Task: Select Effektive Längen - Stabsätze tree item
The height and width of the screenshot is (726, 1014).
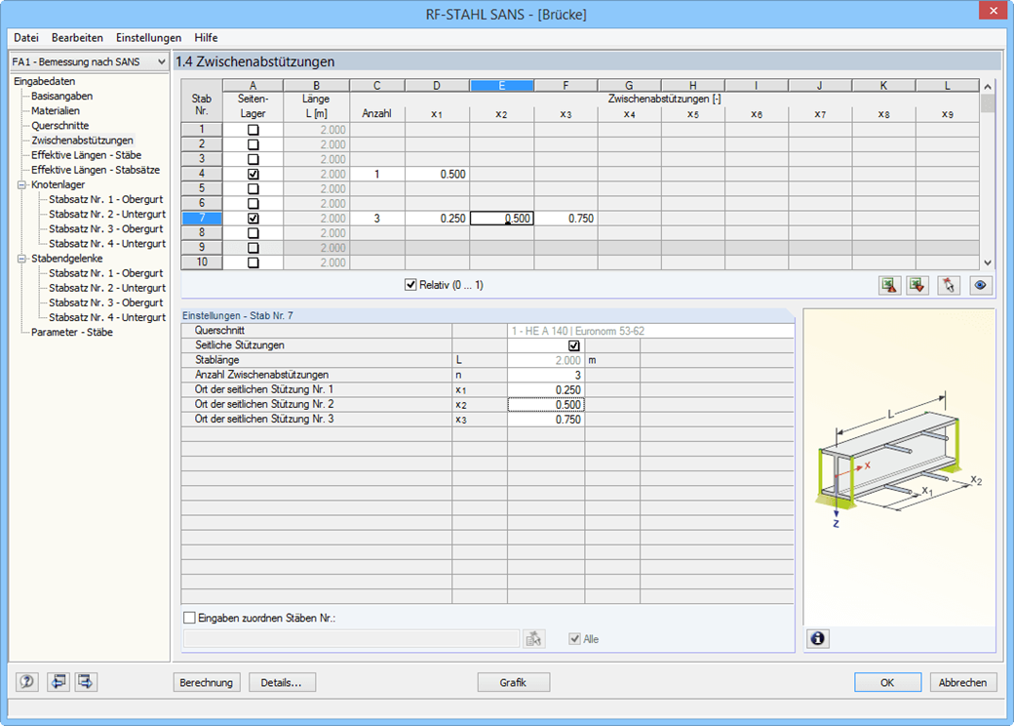Action: coord(96,170)
